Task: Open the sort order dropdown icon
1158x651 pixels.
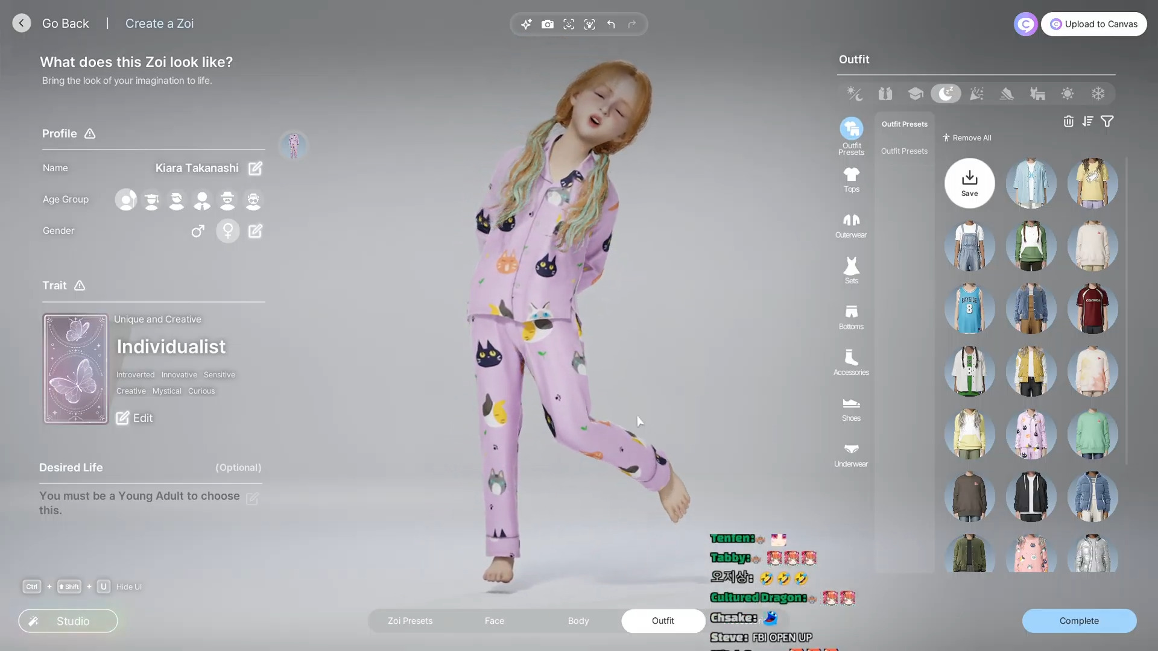Action: [1087, 121]
